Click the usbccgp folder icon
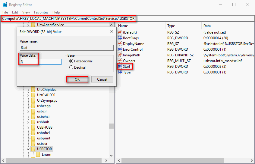This screenshot has height=164, width=255. (33, 106)
